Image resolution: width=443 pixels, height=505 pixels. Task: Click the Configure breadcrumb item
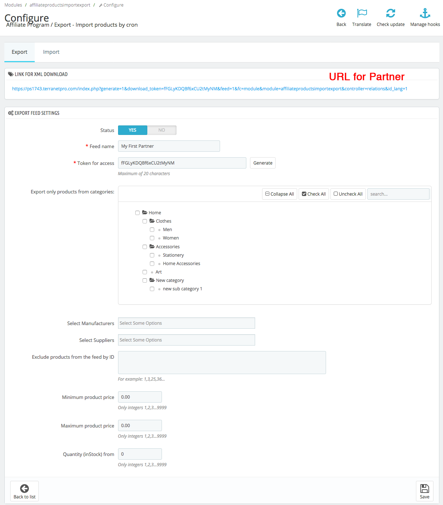[x=111, y=5]
